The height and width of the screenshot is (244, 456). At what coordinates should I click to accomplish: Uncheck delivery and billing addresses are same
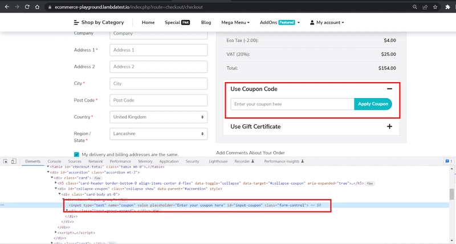pos(76,154)
